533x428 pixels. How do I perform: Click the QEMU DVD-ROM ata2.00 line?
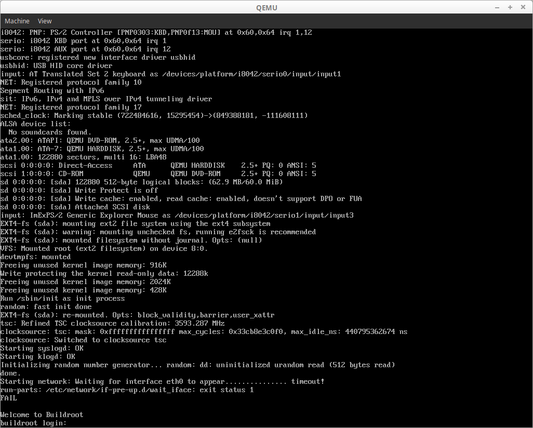(100, 140)
